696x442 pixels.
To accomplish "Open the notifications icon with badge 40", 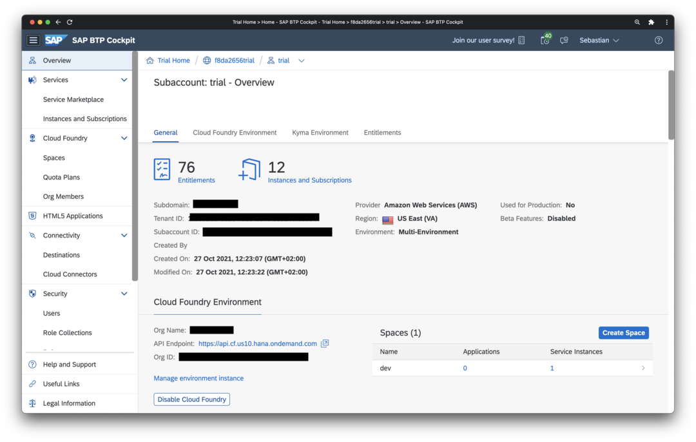I will (x=545, y=40).
